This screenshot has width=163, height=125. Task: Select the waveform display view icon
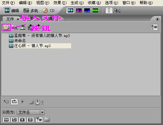click(x=70, y=10)
